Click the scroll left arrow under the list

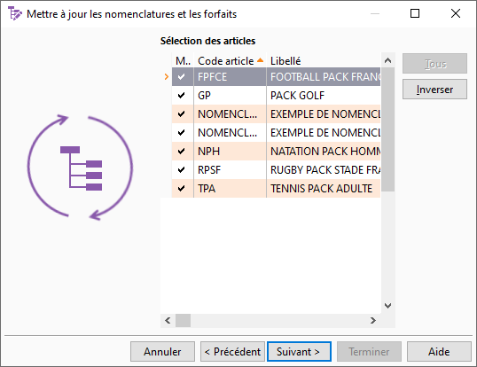(x=168, y=321)
